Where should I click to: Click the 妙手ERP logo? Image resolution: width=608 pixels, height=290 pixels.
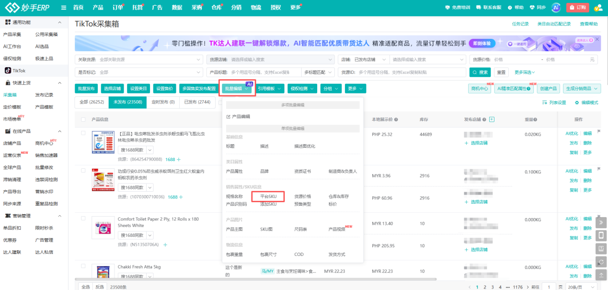28,8
